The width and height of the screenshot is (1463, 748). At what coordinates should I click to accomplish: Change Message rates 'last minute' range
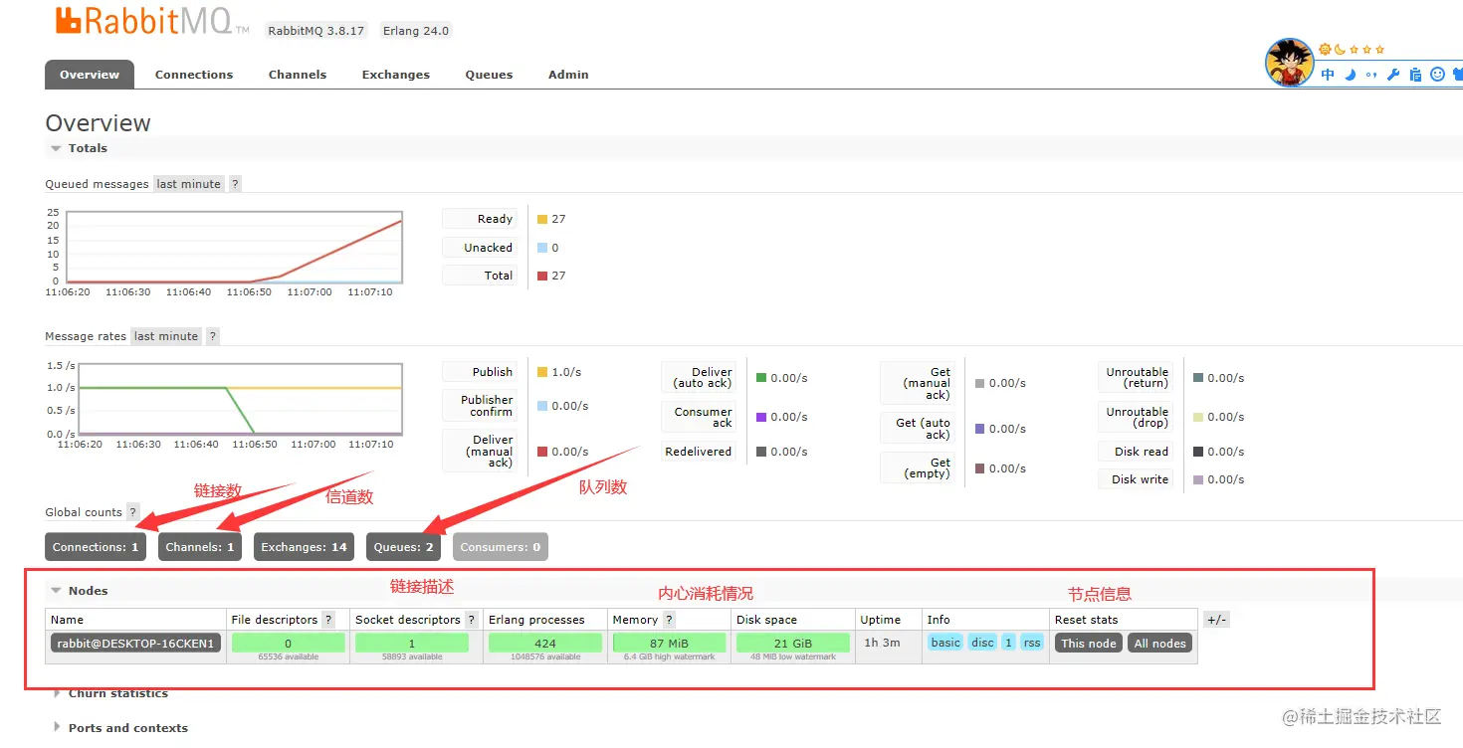[x=166, y=336]
